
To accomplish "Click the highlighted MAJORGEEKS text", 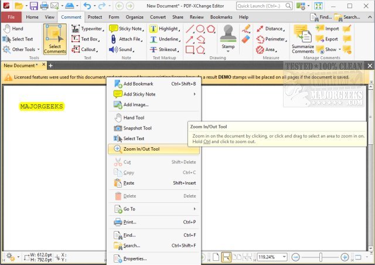I will point(42,106).
